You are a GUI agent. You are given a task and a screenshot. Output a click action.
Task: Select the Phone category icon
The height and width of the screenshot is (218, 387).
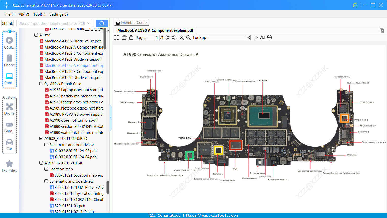tap(9, 61)
